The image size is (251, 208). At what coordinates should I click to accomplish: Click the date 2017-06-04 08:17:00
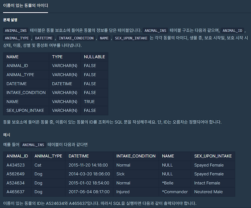point(89,192)
